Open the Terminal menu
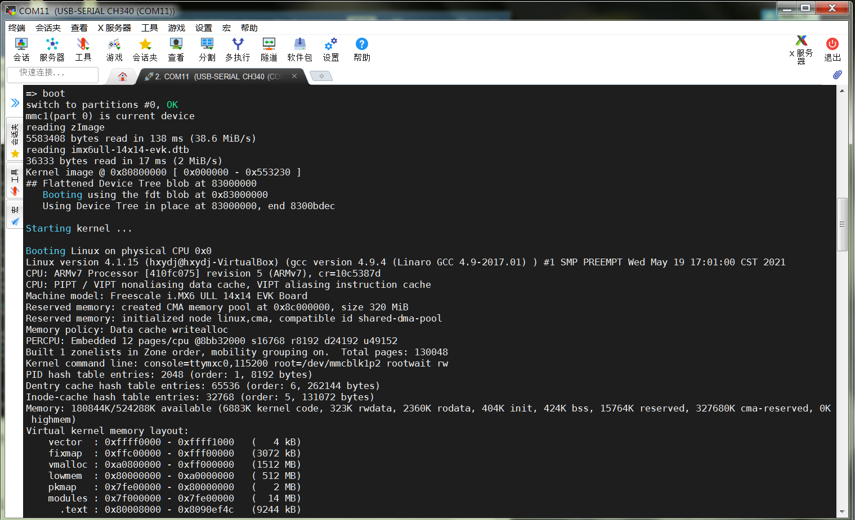The width and height of the screenshot is (855, 520). pos(16,28)
